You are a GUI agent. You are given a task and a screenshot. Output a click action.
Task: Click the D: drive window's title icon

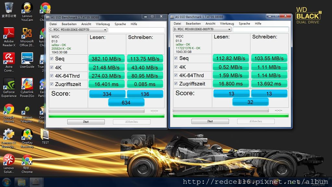coord(172,17)
